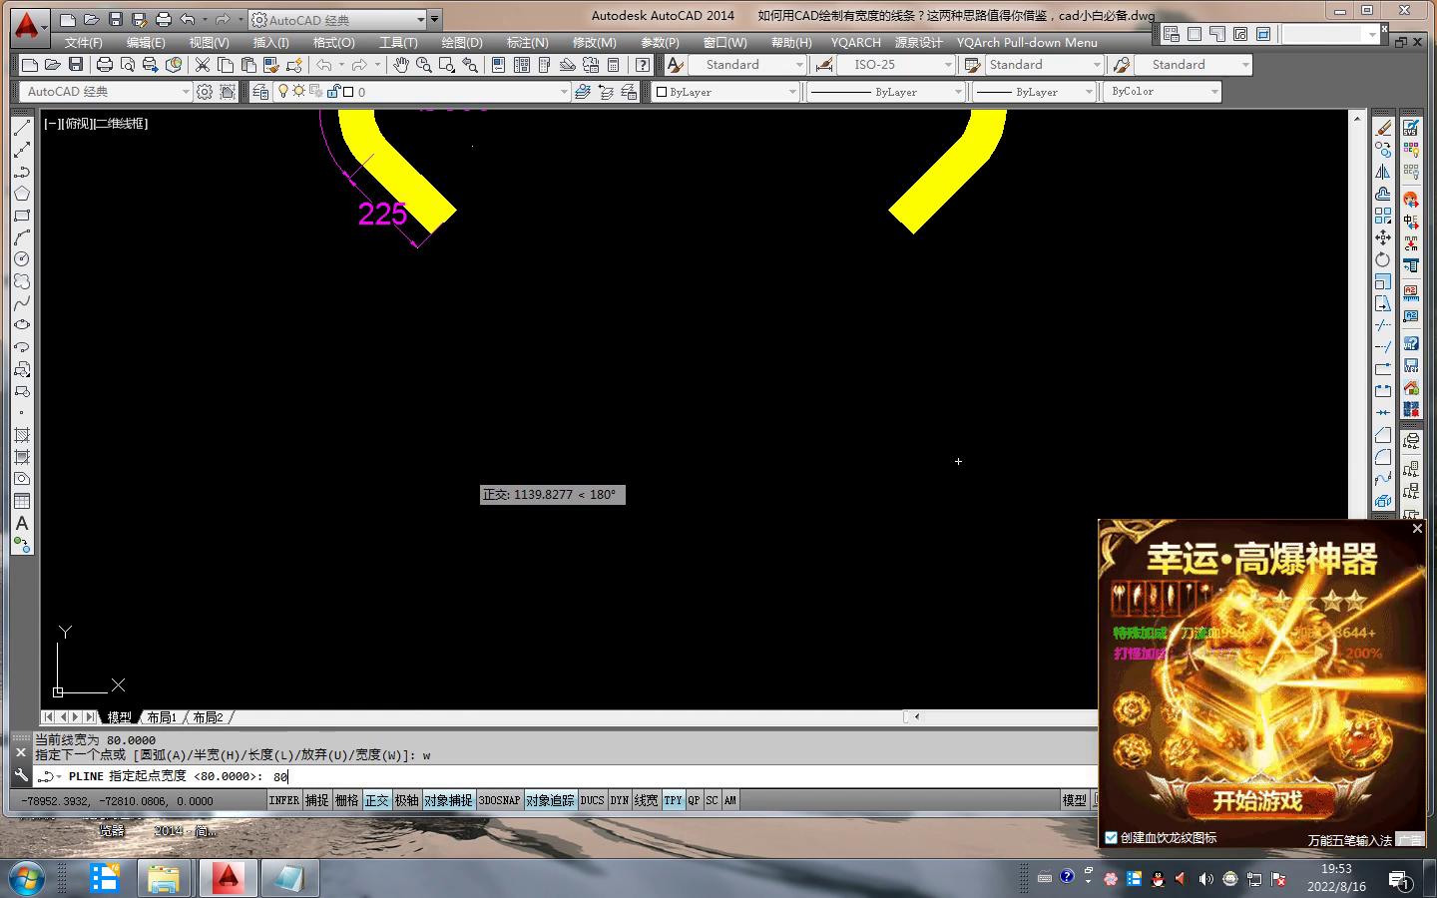1437x898 pixels.
Task: Click the 开始游戏 button in ad
Action: tap(1256, 800)
